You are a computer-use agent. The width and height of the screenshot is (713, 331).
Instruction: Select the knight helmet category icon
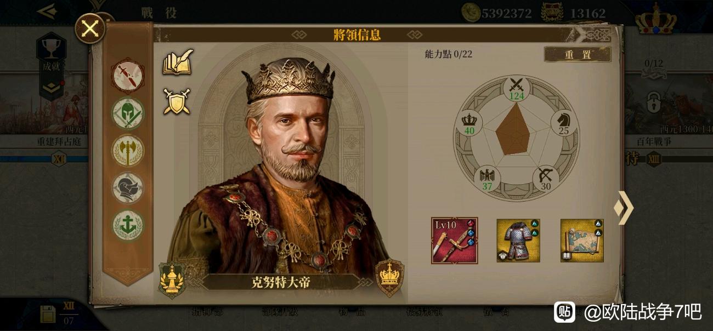pyautogui.click(x=127, y=188)
